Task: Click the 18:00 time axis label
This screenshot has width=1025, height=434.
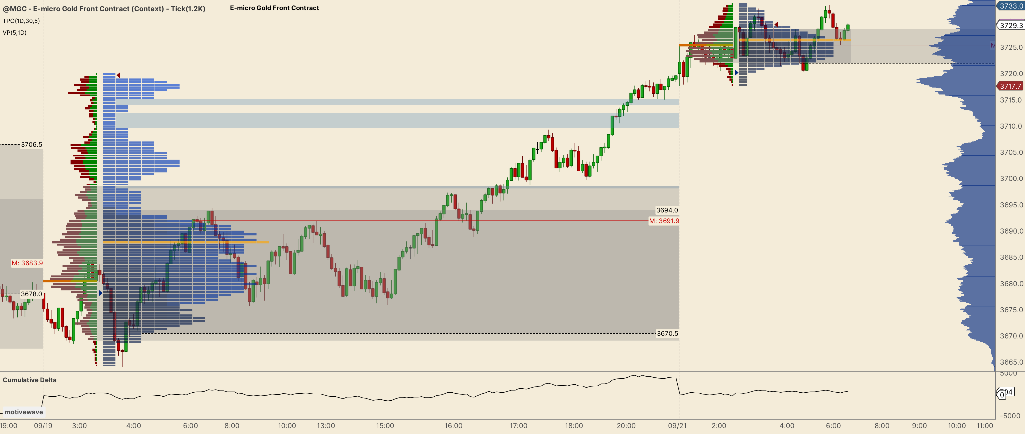Action: tap(574, 426)
